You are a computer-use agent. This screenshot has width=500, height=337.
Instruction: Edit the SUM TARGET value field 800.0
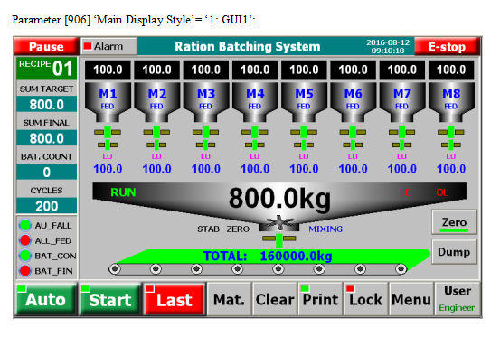[x=46, y=105]
